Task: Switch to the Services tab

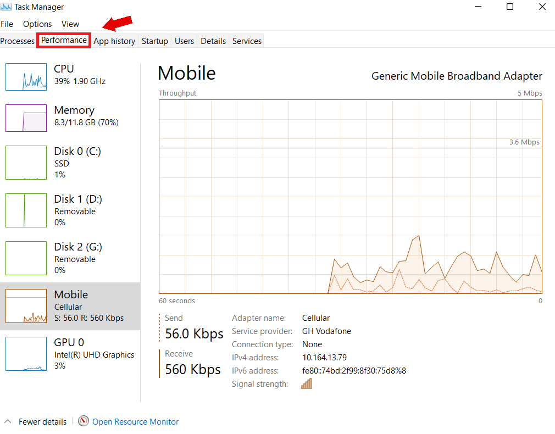Action: pyautogui.click(x=246, y=41)
